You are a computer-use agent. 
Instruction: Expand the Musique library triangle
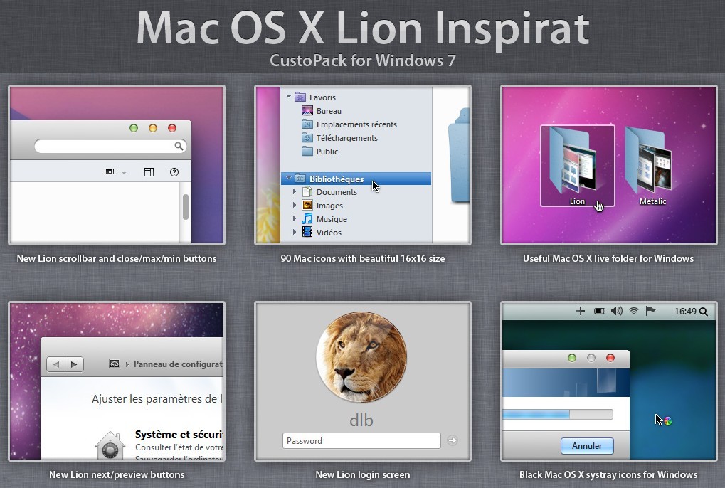point(295,218)
